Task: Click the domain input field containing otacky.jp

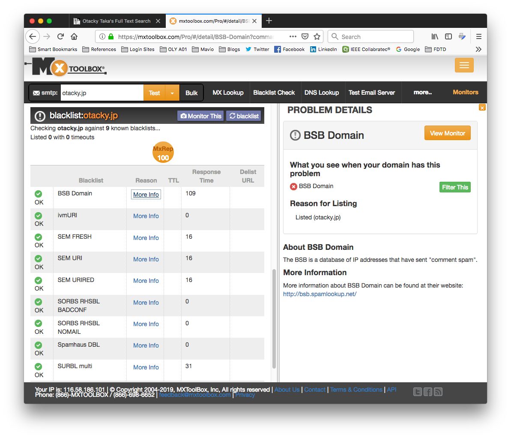Action: pos(102,93)
